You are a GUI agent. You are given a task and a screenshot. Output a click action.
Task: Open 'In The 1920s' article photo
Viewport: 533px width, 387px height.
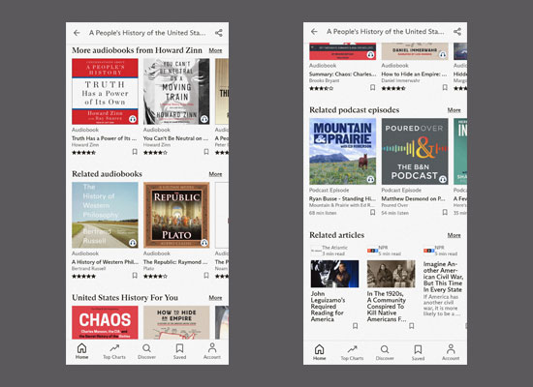391,274
